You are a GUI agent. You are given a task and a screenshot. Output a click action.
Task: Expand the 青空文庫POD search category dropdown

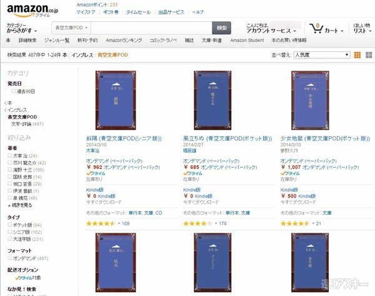click(x=71, y=28)
